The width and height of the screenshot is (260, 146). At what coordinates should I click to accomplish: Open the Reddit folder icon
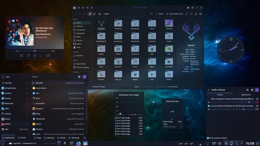(135, 75)
